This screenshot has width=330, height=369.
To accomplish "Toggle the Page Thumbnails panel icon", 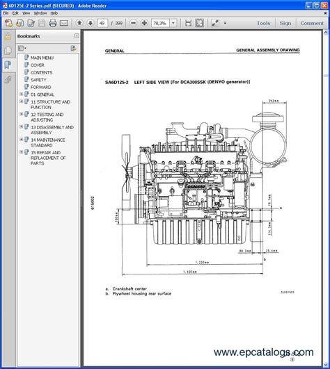I will (x=8, y=50).
